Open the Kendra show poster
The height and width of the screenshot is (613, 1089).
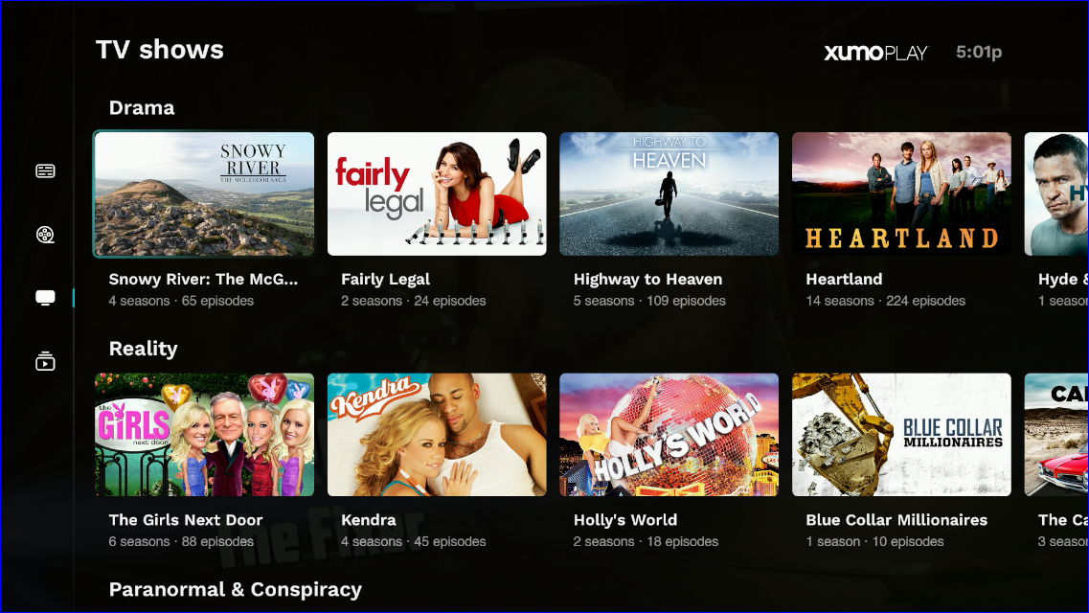click(x=437, y=435)
